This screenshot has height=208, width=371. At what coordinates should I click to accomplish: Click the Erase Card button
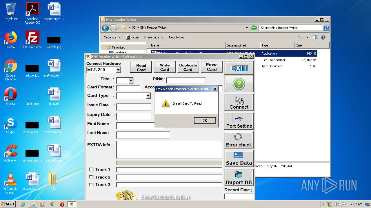click(212, 67)
